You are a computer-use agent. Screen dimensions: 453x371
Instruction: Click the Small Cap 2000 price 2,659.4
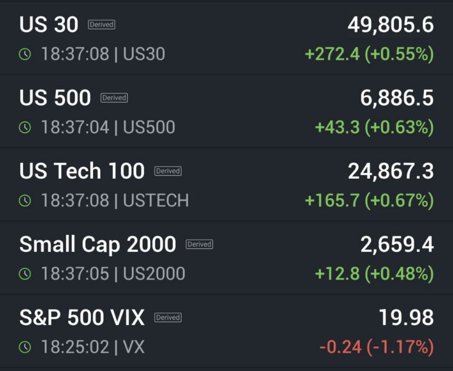397,244
